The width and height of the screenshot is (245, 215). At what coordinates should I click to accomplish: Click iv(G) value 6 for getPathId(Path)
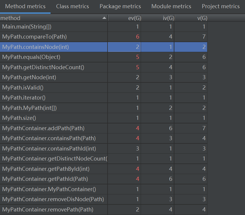click(171, 179)
